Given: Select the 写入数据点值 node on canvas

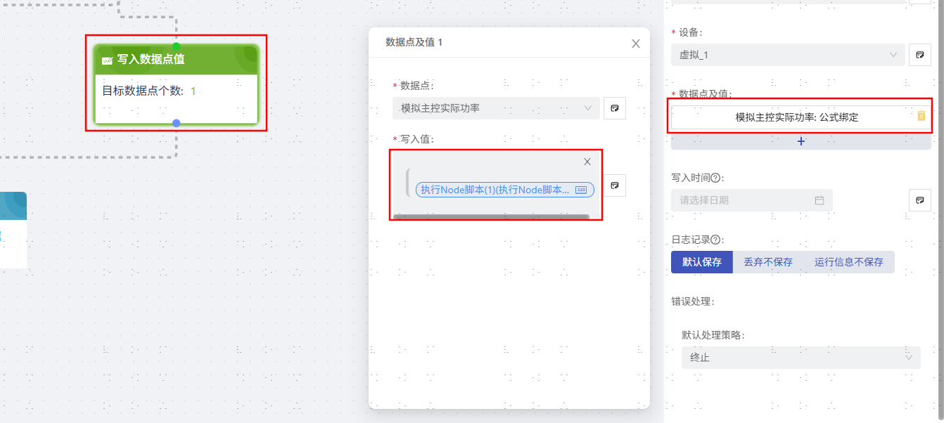Looking at the screenshot, I should [176, 84].
